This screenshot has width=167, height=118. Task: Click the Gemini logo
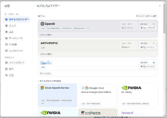pos(46,63)
